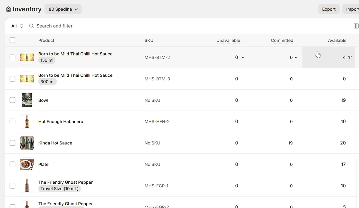Open the Hot Enough Habanero product link
359x208 pixels.
tap(61, 121)
